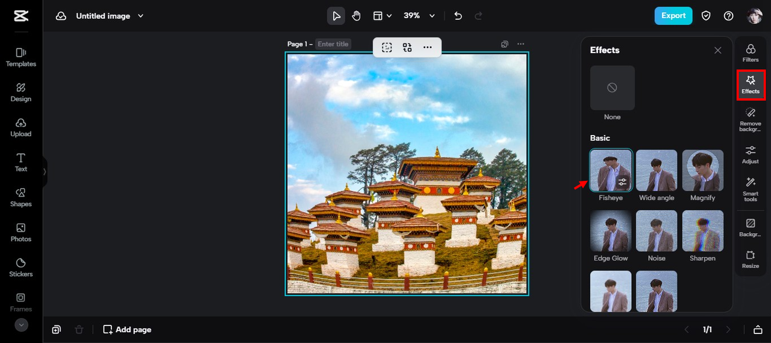This screenshot has height=343, width=771.
Task: Click the Add page button
Action: click(x=127, y=330)
